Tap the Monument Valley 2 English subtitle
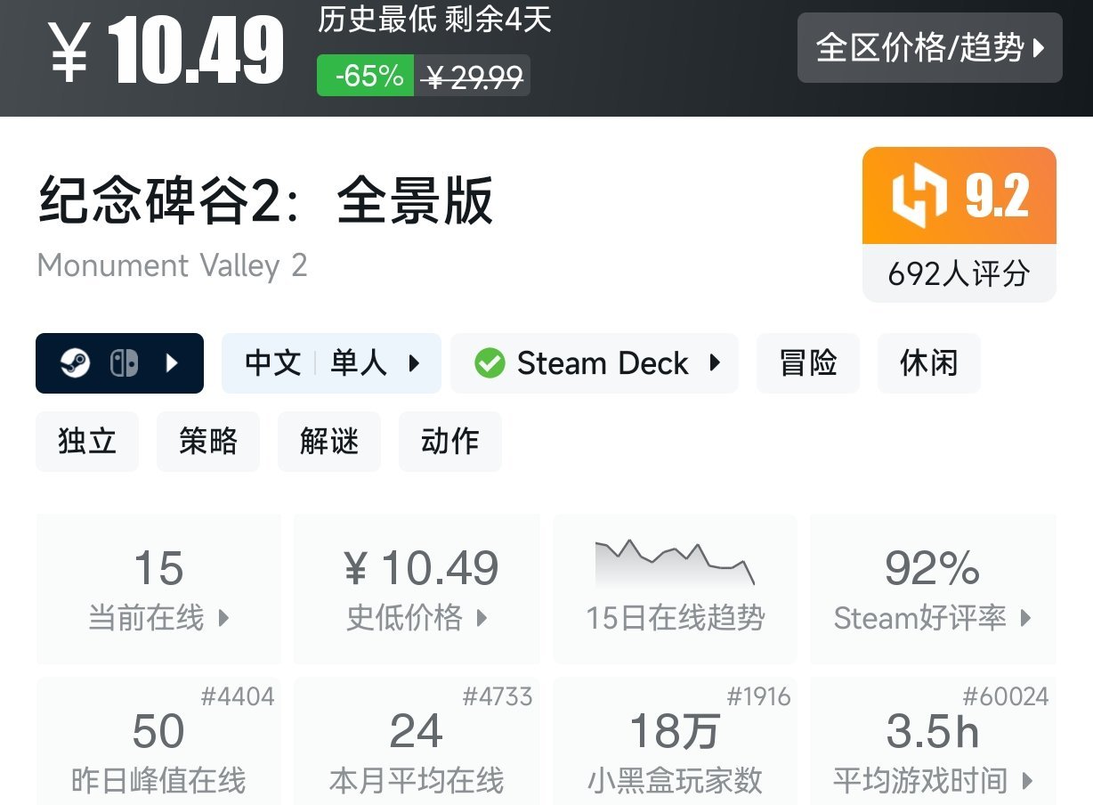The width and height of the screenshot is (1093, 805). click(x=173, y=265)
